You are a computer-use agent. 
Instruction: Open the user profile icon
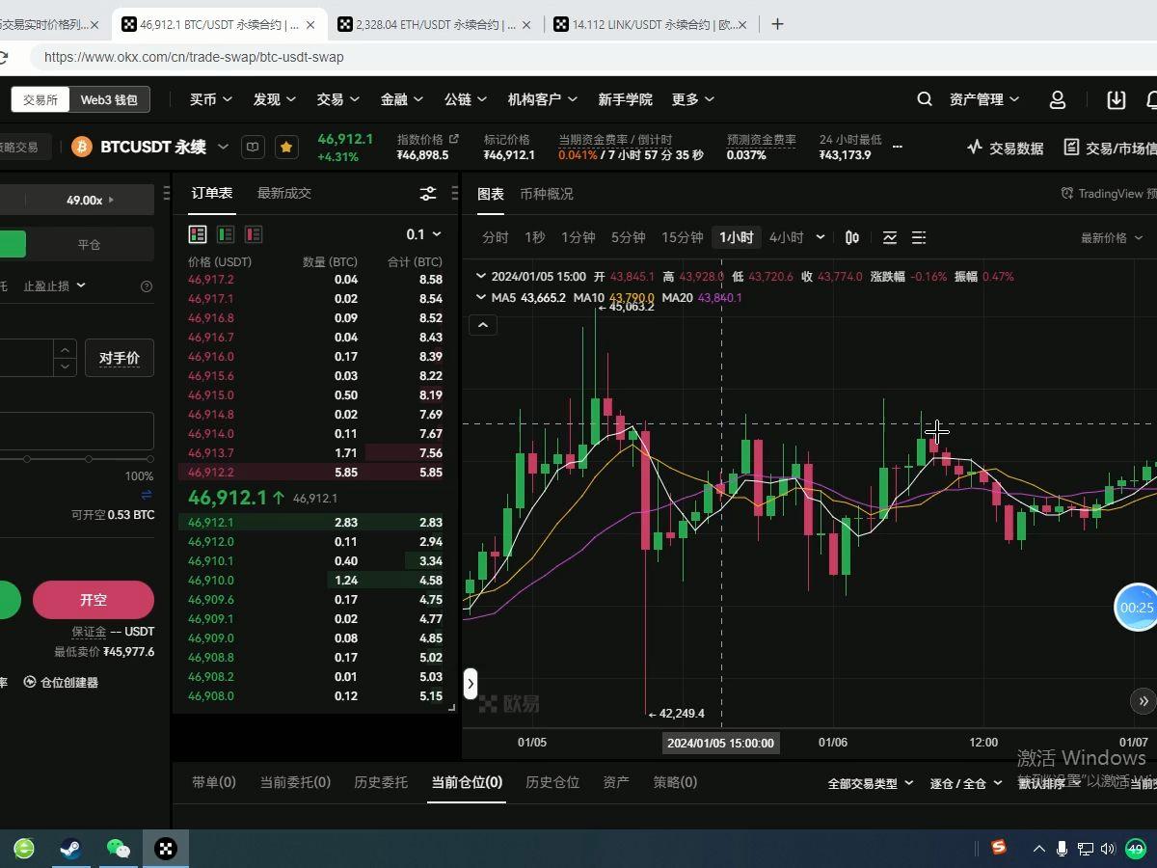1058,99
